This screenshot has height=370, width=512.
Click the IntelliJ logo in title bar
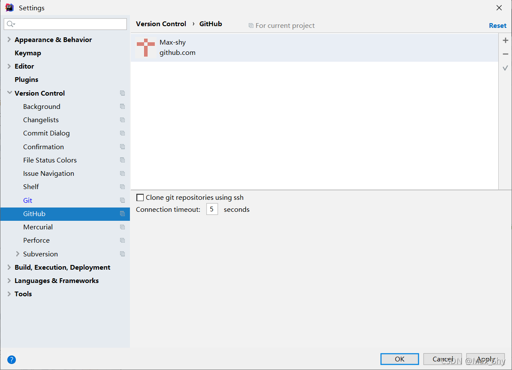pyautogui.click(x=9, y=8)
